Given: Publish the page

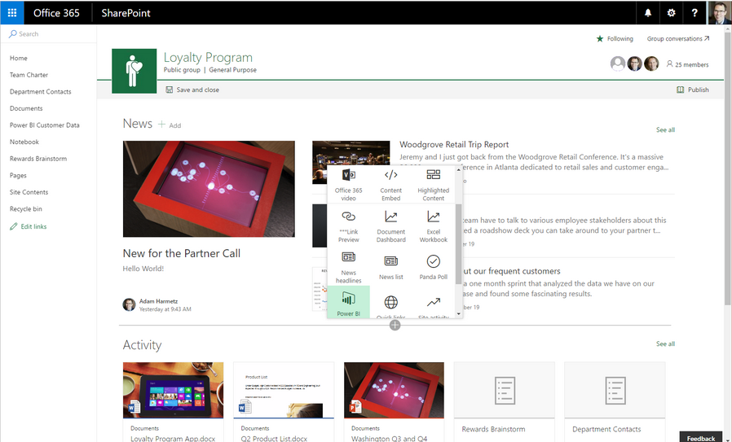Looking at the screenshot, I should pos(692,90).
